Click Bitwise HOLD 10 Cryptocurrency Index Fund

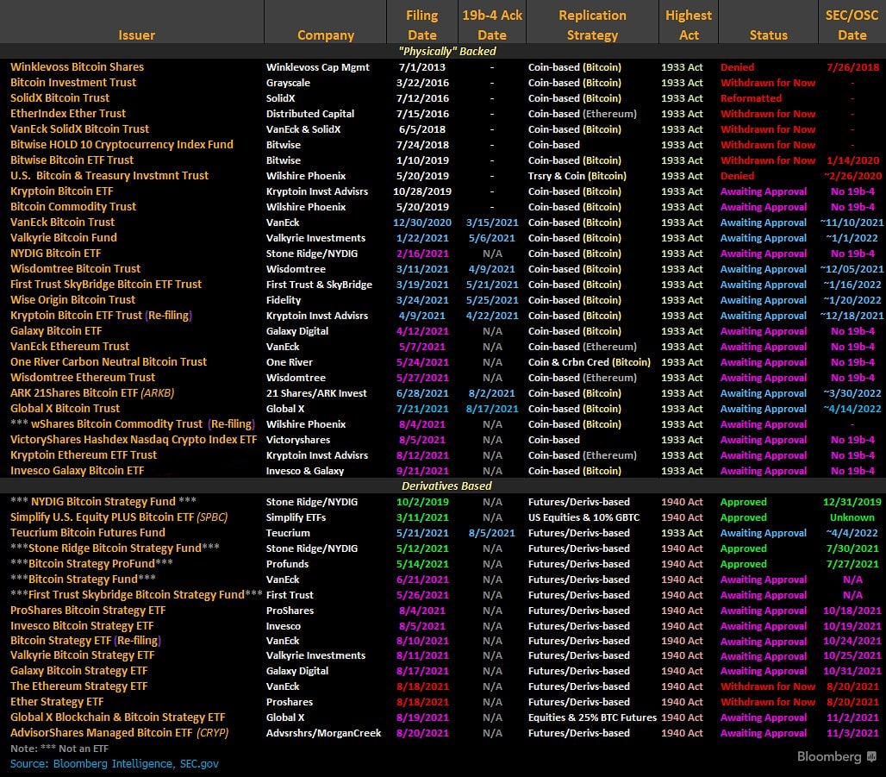tap(122, 145)
